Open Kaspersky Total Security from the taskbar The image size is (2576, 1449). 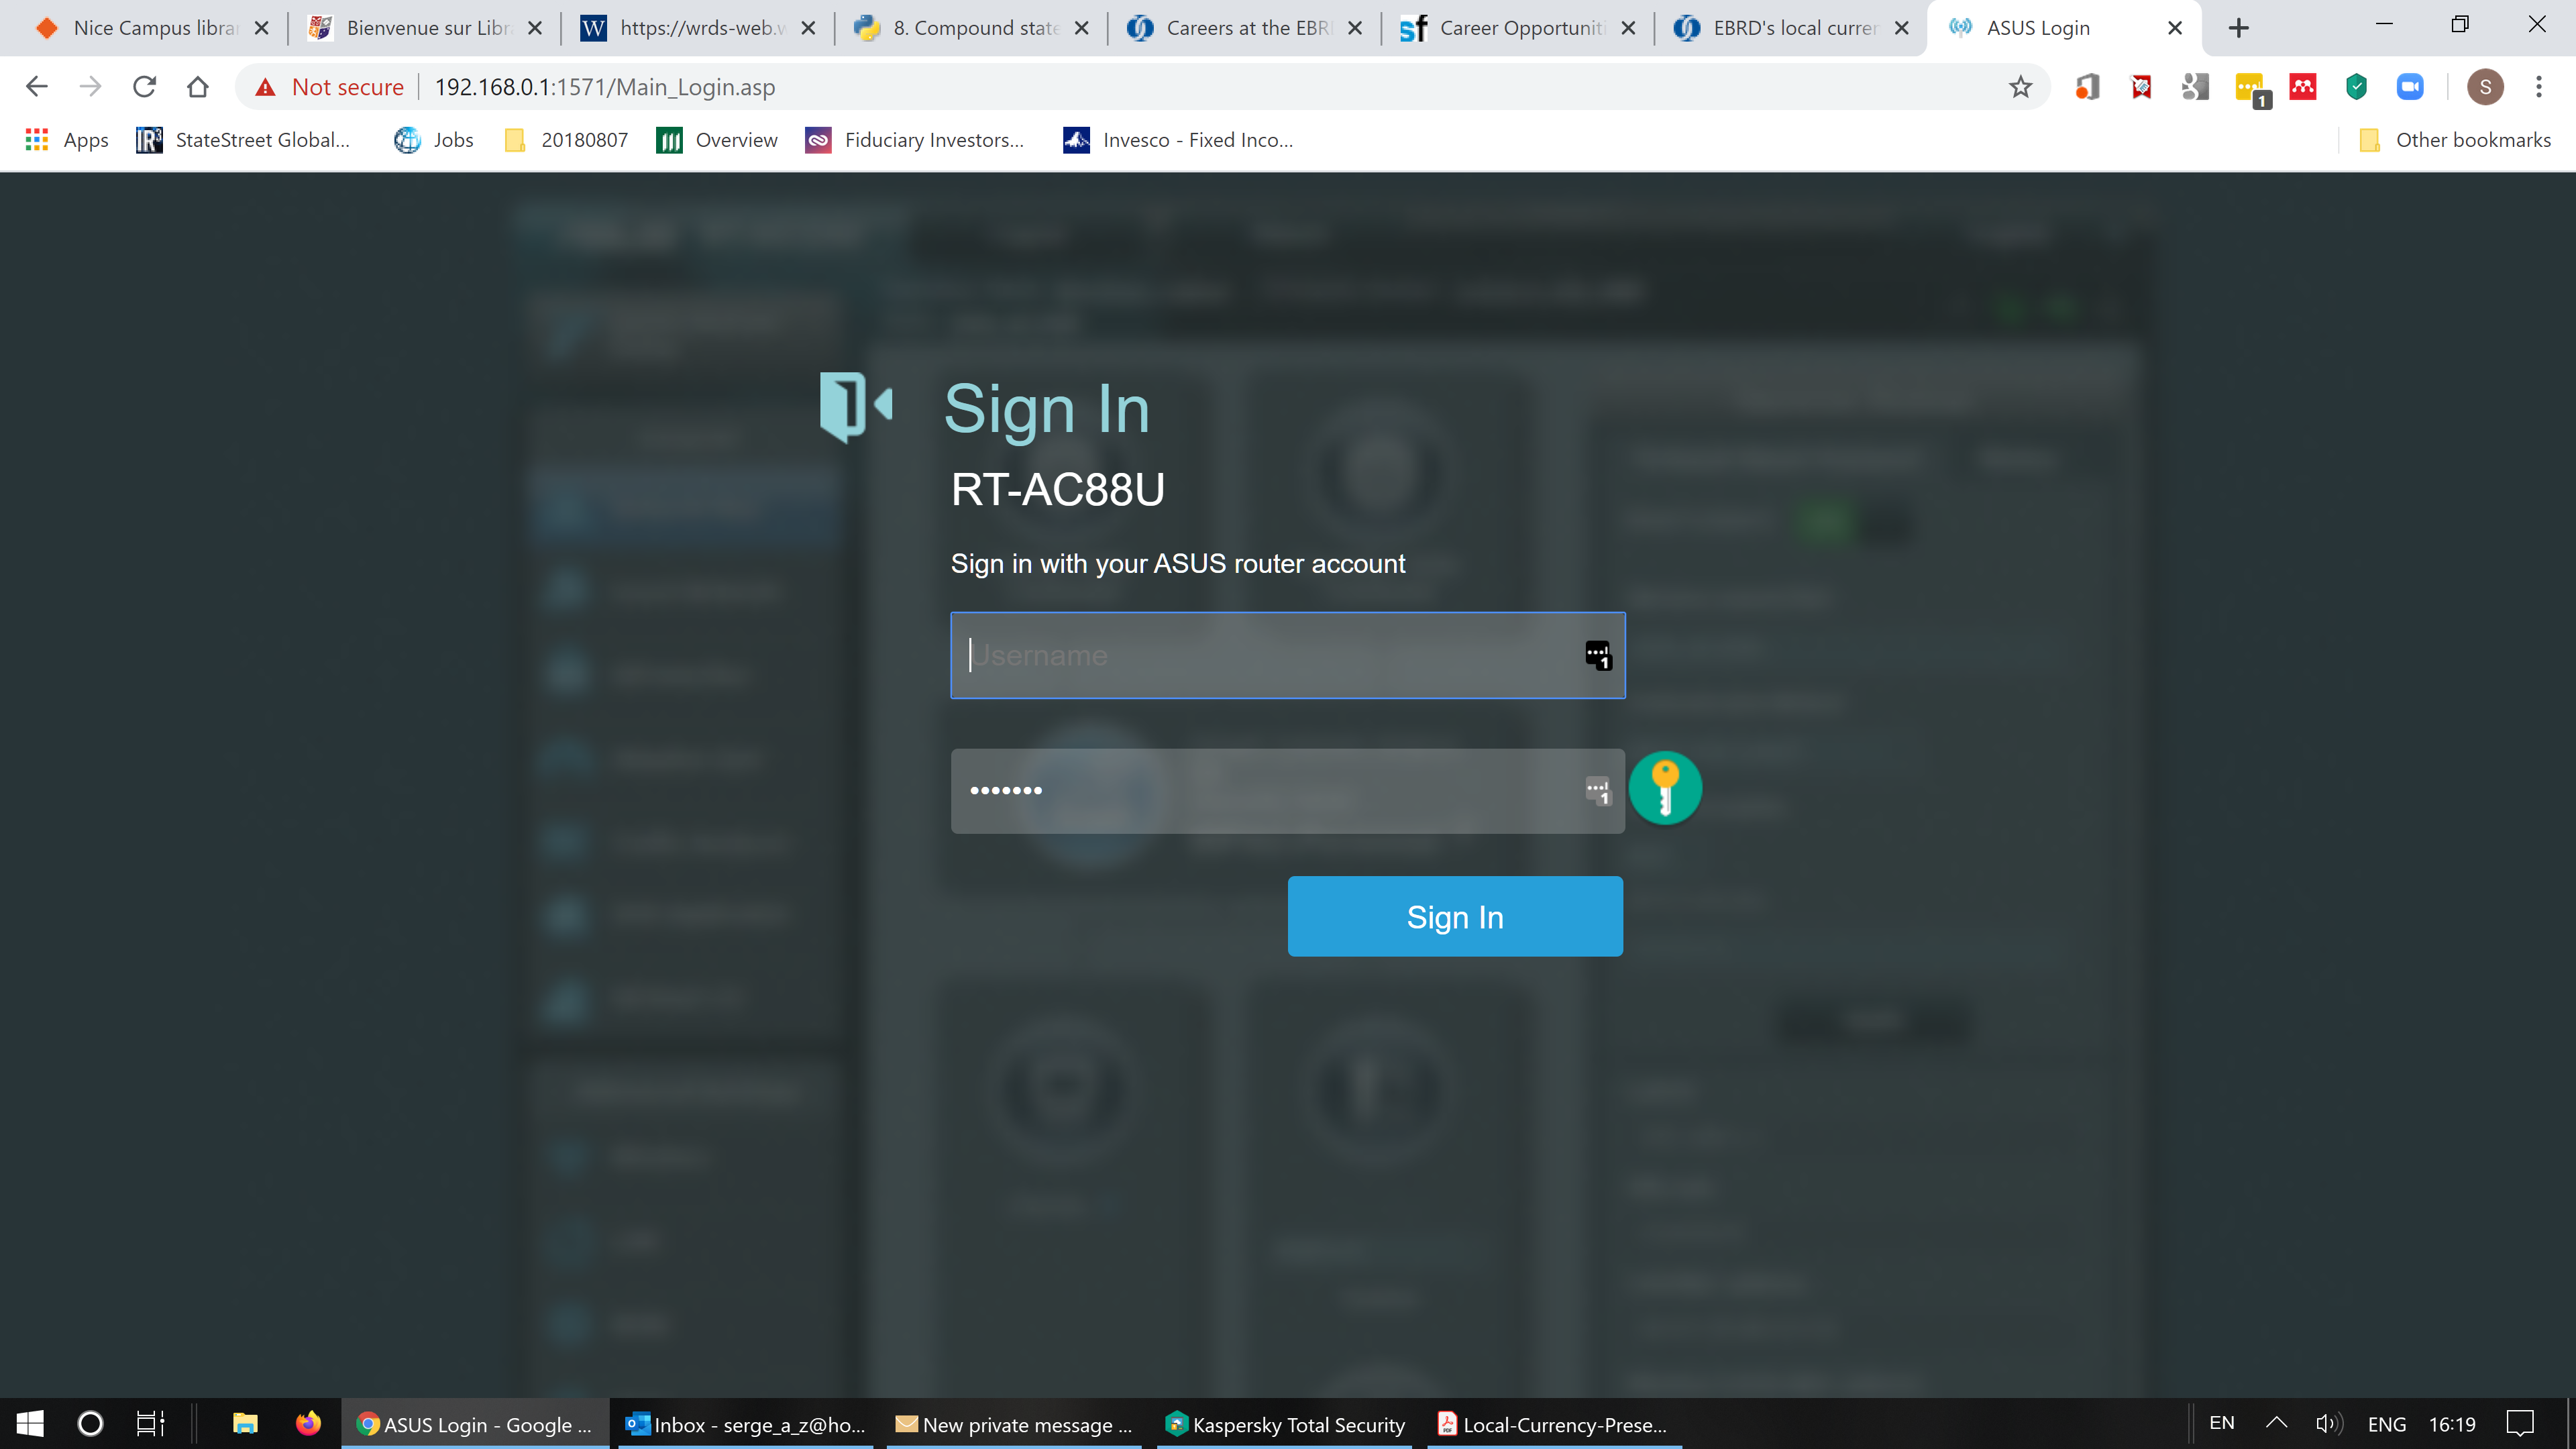1285,1424
